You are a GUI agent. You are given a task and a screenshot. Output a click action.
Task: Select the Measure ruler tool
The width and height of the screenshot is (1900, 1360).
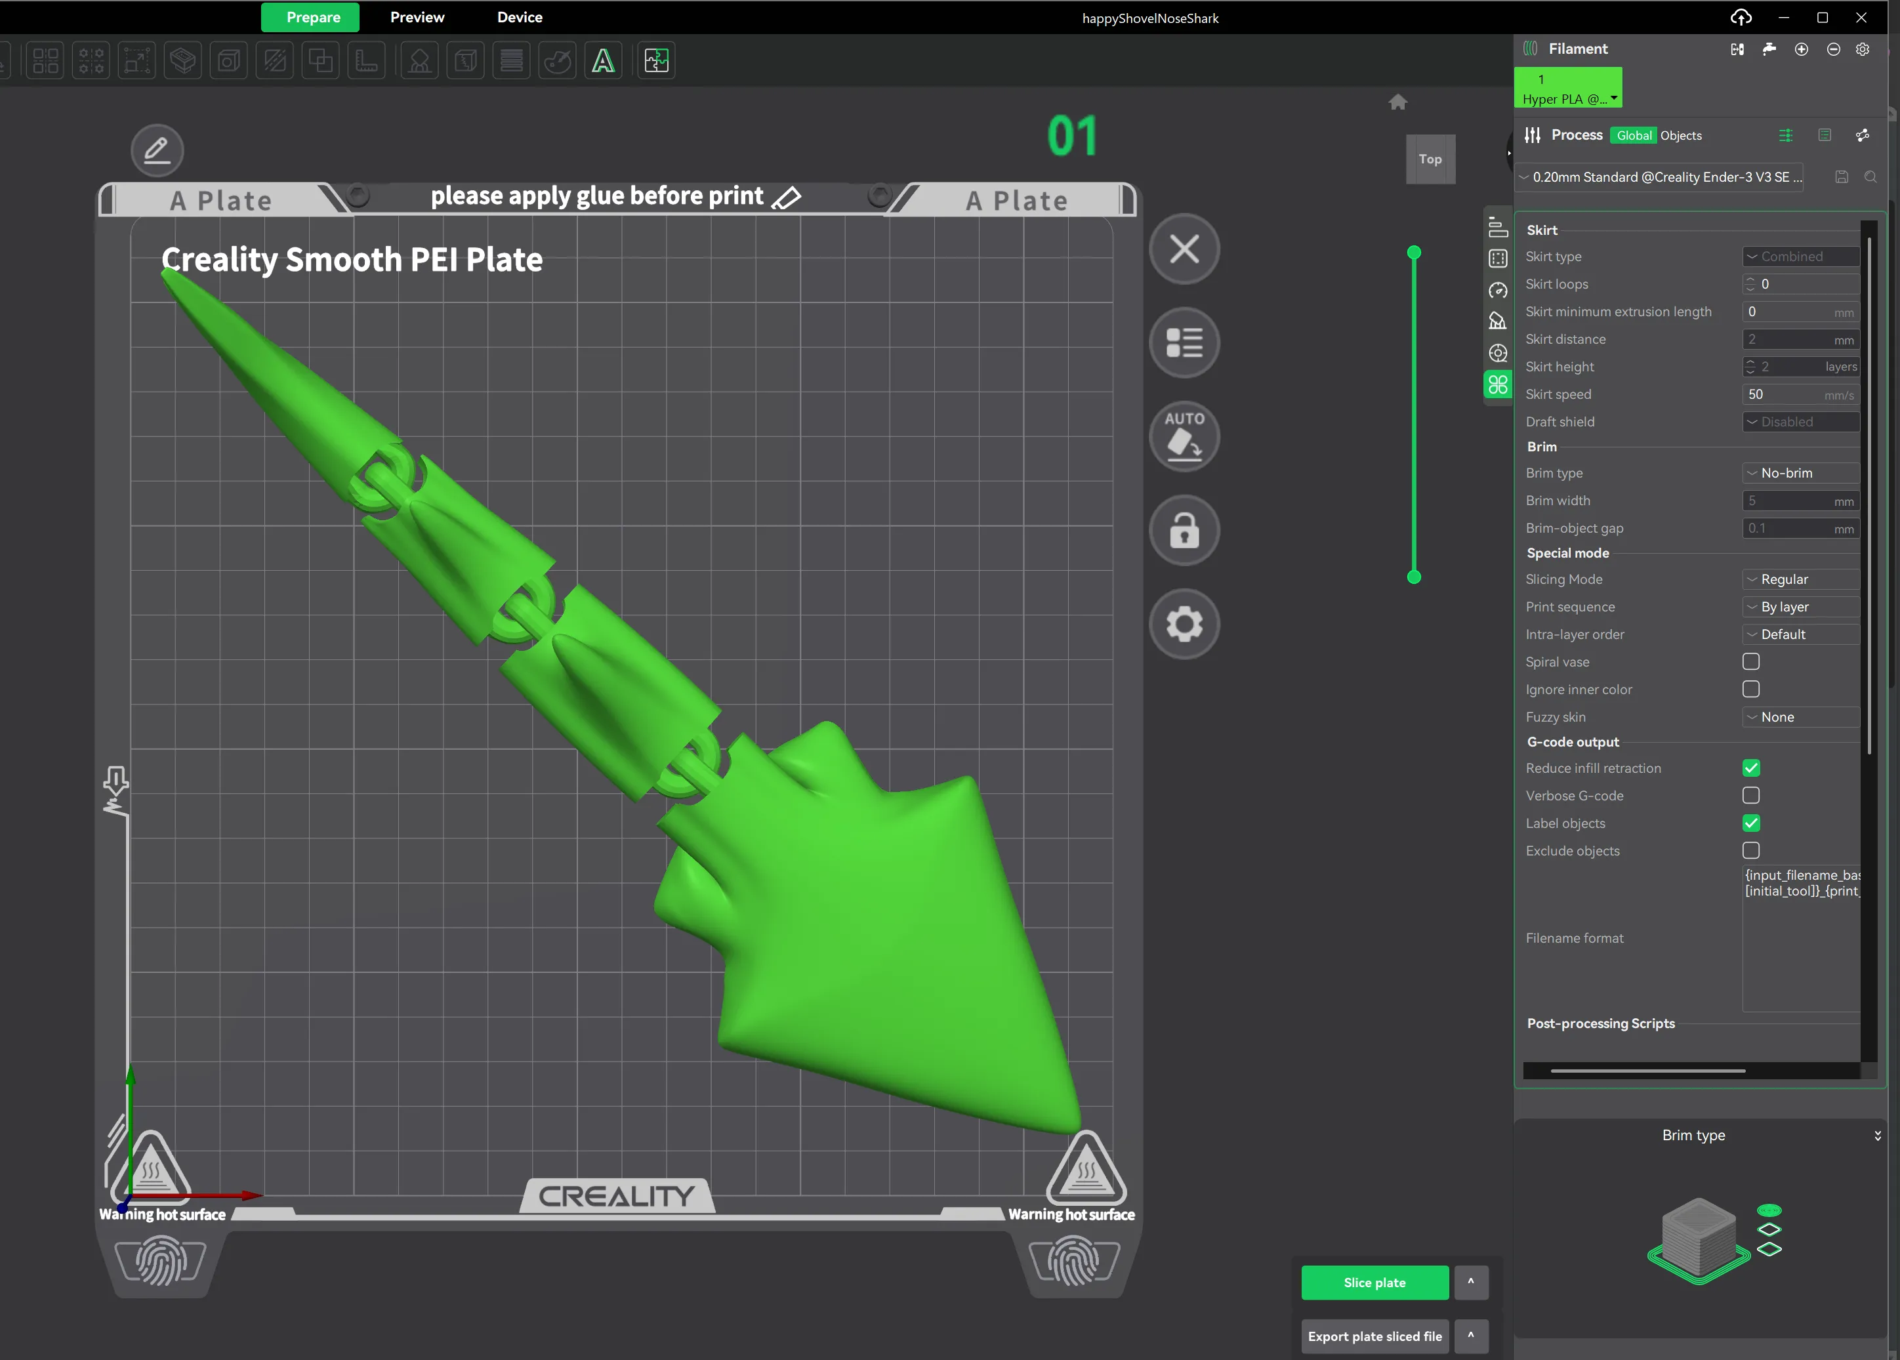[x=367, y=60]
